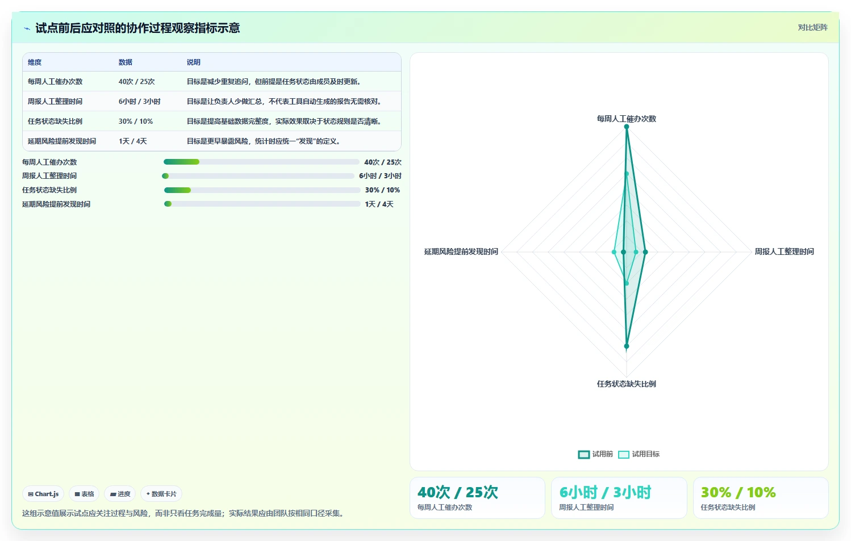The width and height of the screenshot is (851, 541).
Task: Click the top radar data point of 试用前
Action: [x=627, y=127]
